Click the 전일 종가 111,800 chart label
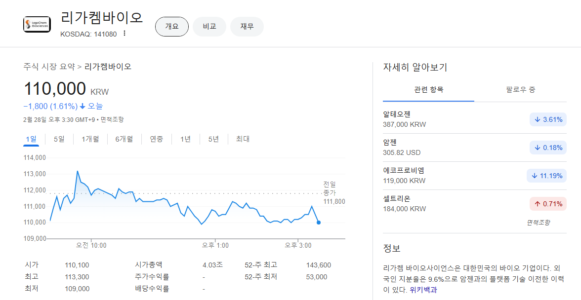 pyautogui.click(x=334, y=193)
